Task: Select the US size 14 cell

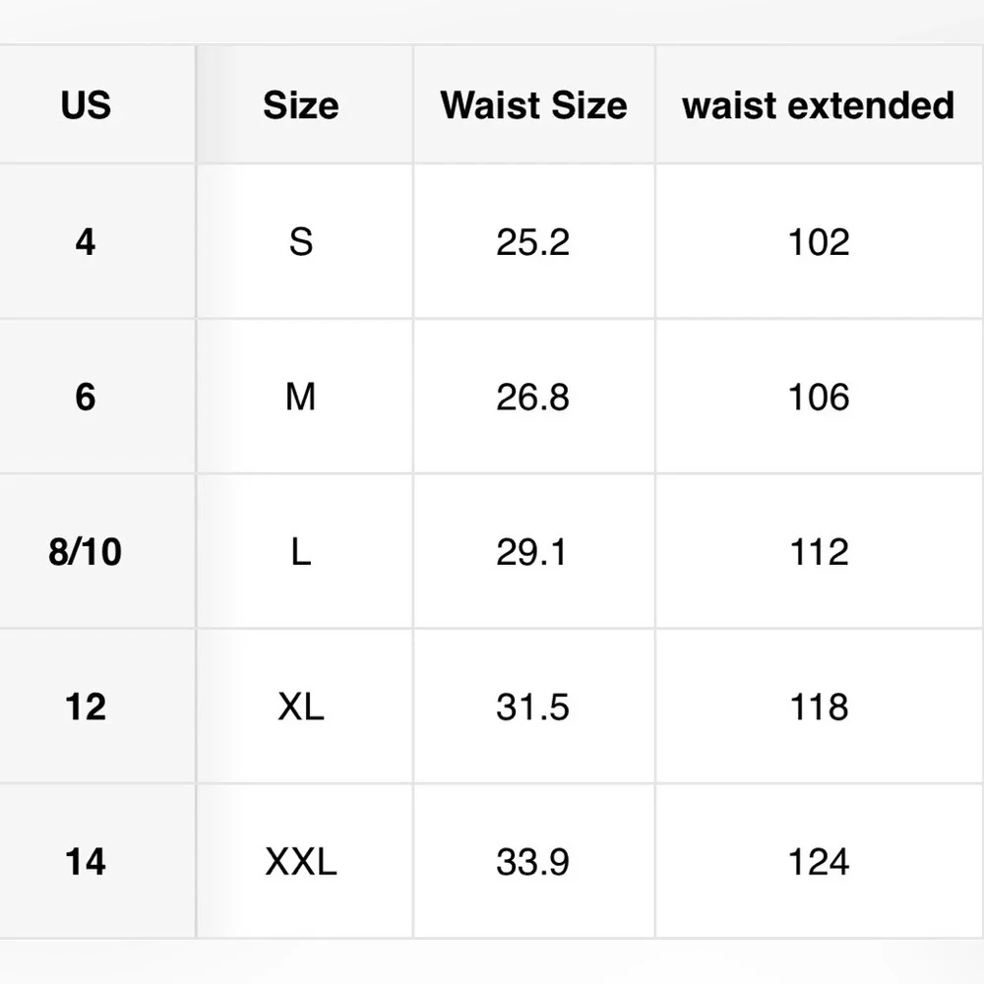Action: coord(86,862)
